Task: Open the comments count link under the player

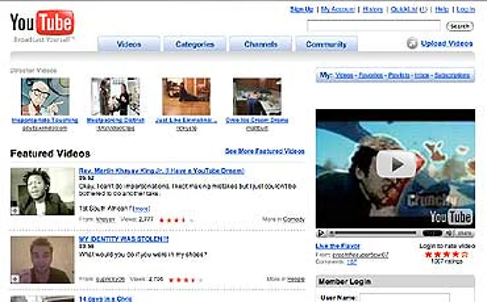Action: (351, 263)
